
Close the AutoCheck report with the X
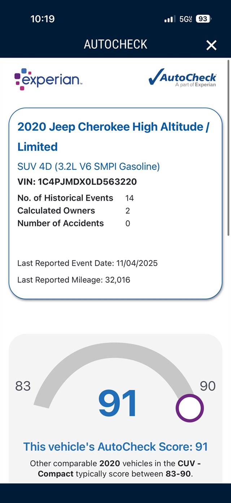click(x=211, y=45)
